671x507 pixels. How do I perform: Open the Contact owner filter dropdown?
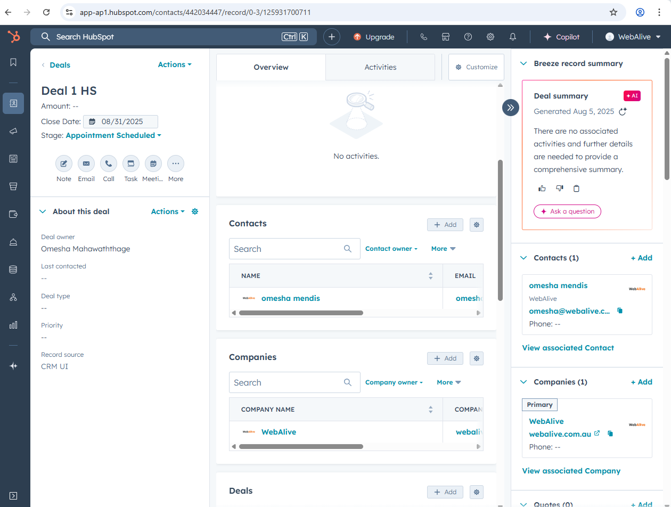click(391, 249)
